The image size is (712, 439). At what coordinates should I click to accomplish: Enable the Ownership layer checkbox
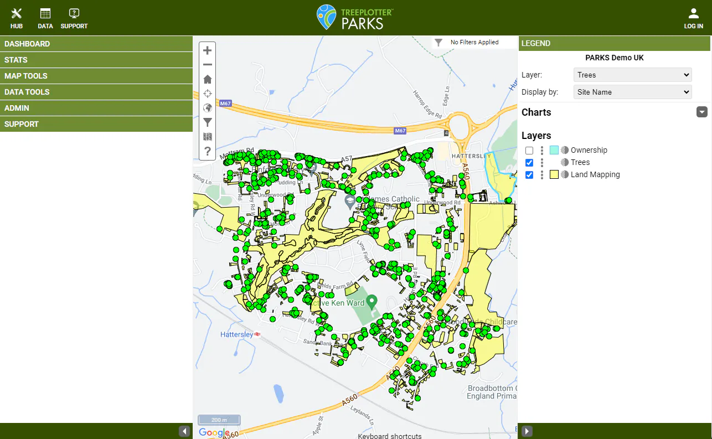pos(529,150)
